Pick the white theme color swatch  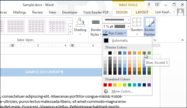pyautogui.click(x=105, y=53)
